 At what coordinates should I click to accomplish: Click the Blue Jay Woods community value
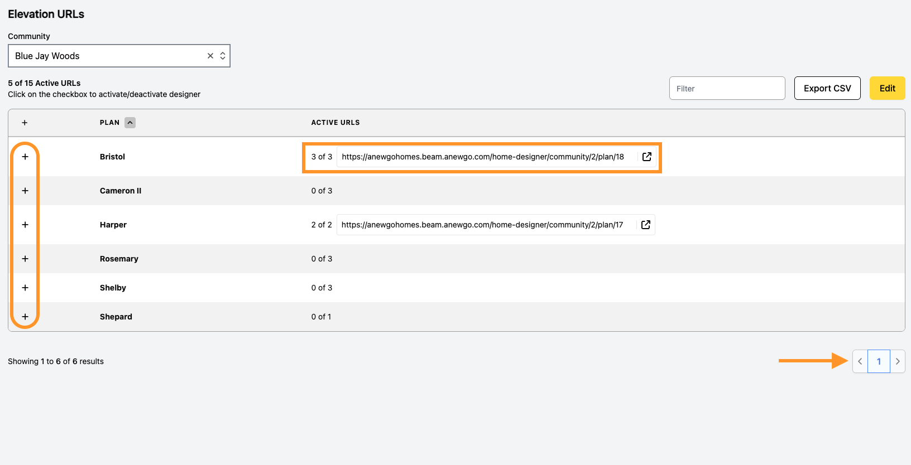click(x=47, y=56)
